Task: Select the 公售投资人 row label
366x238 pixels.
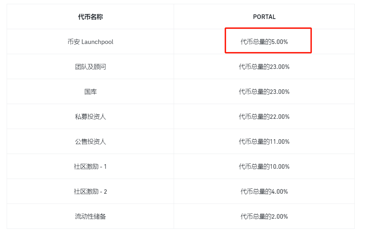Action: [x=90, y=142]
